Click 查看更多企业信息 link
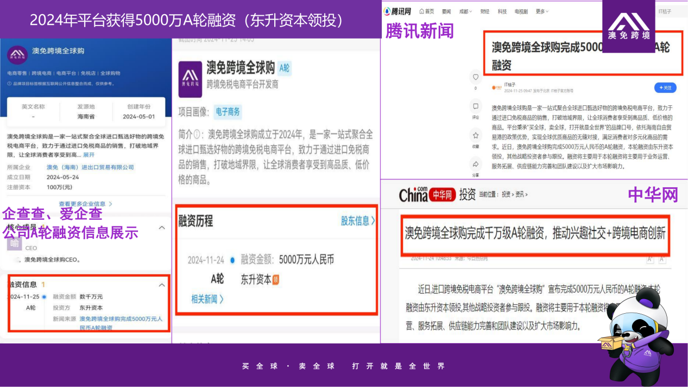The width and height of the screenshot is (688, 387). [85, 204]
